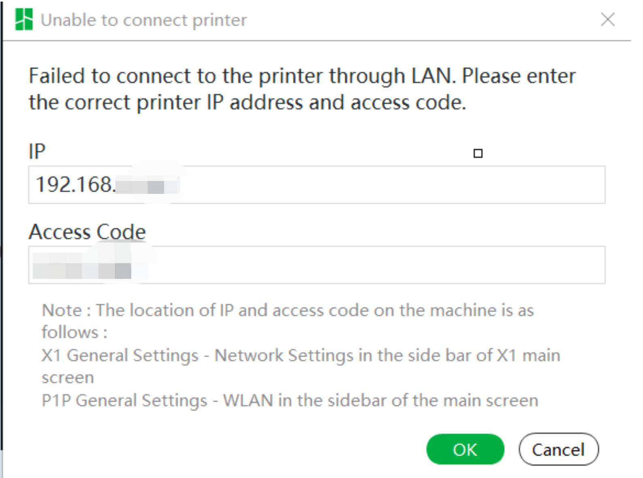The width and height of the screenshot is (643, 478).
Task: Dismiss the dialog with the Cancel button
Action: coord(558,449)
